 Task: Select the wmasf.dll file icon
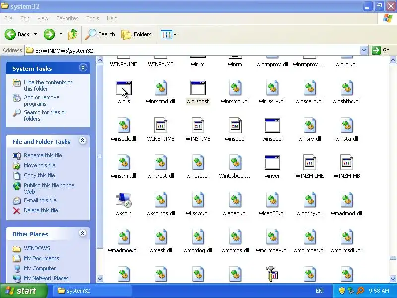pyautogui.click(x=161, y=237)
